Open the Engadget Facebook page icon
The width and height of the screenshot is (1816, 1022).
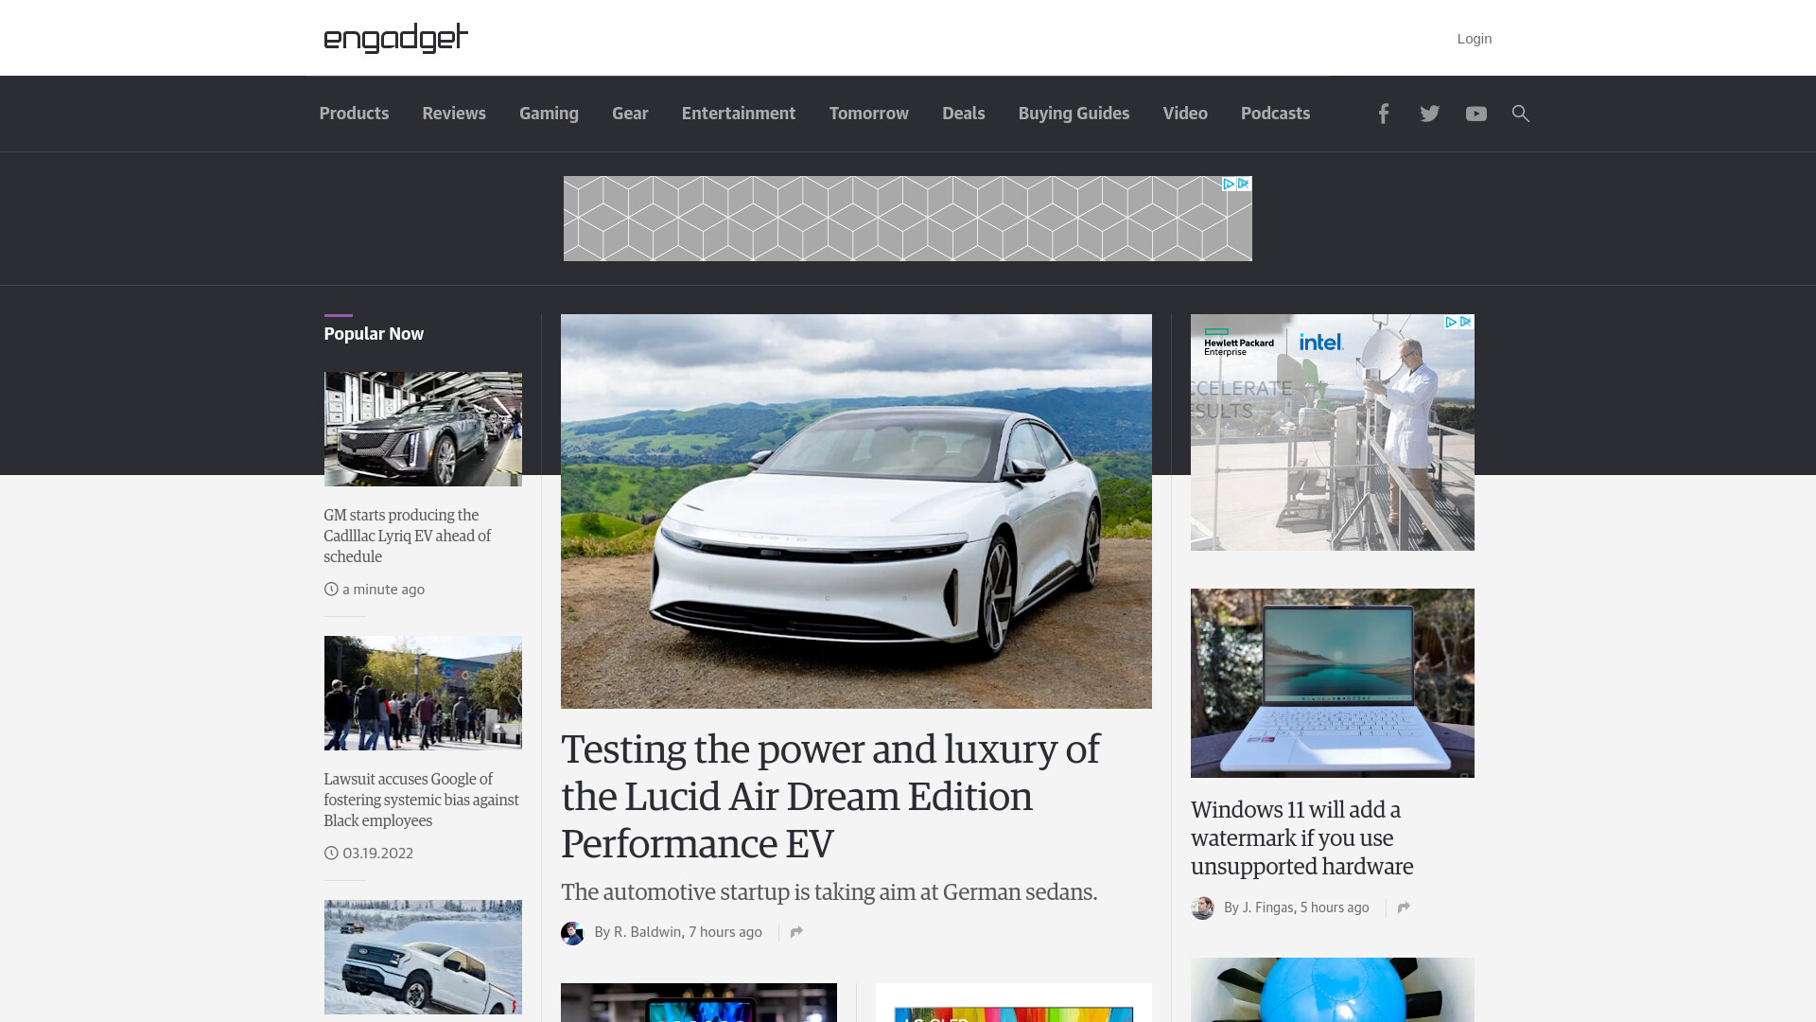coord(1383,114)
